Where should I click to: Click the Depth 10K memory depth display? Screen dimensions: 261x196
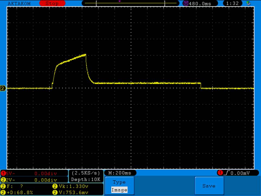86,179
